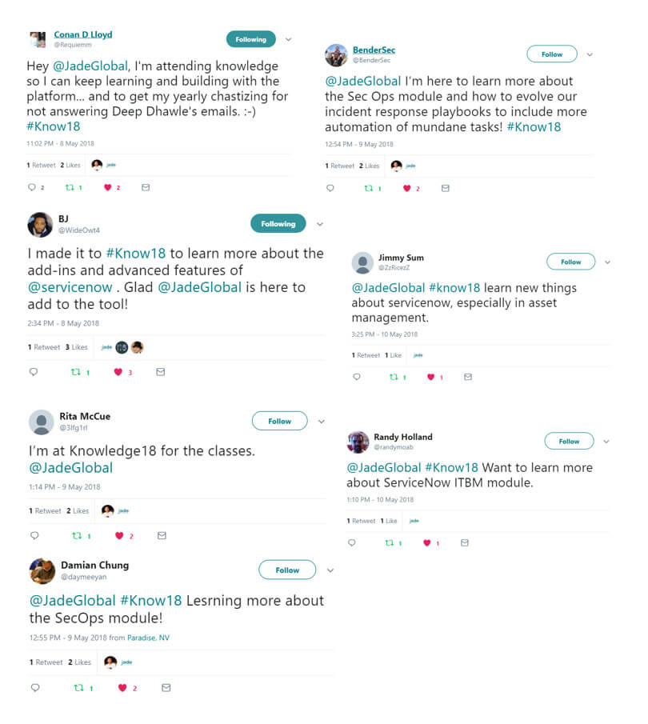Follow BenderSec

point(551,54)
